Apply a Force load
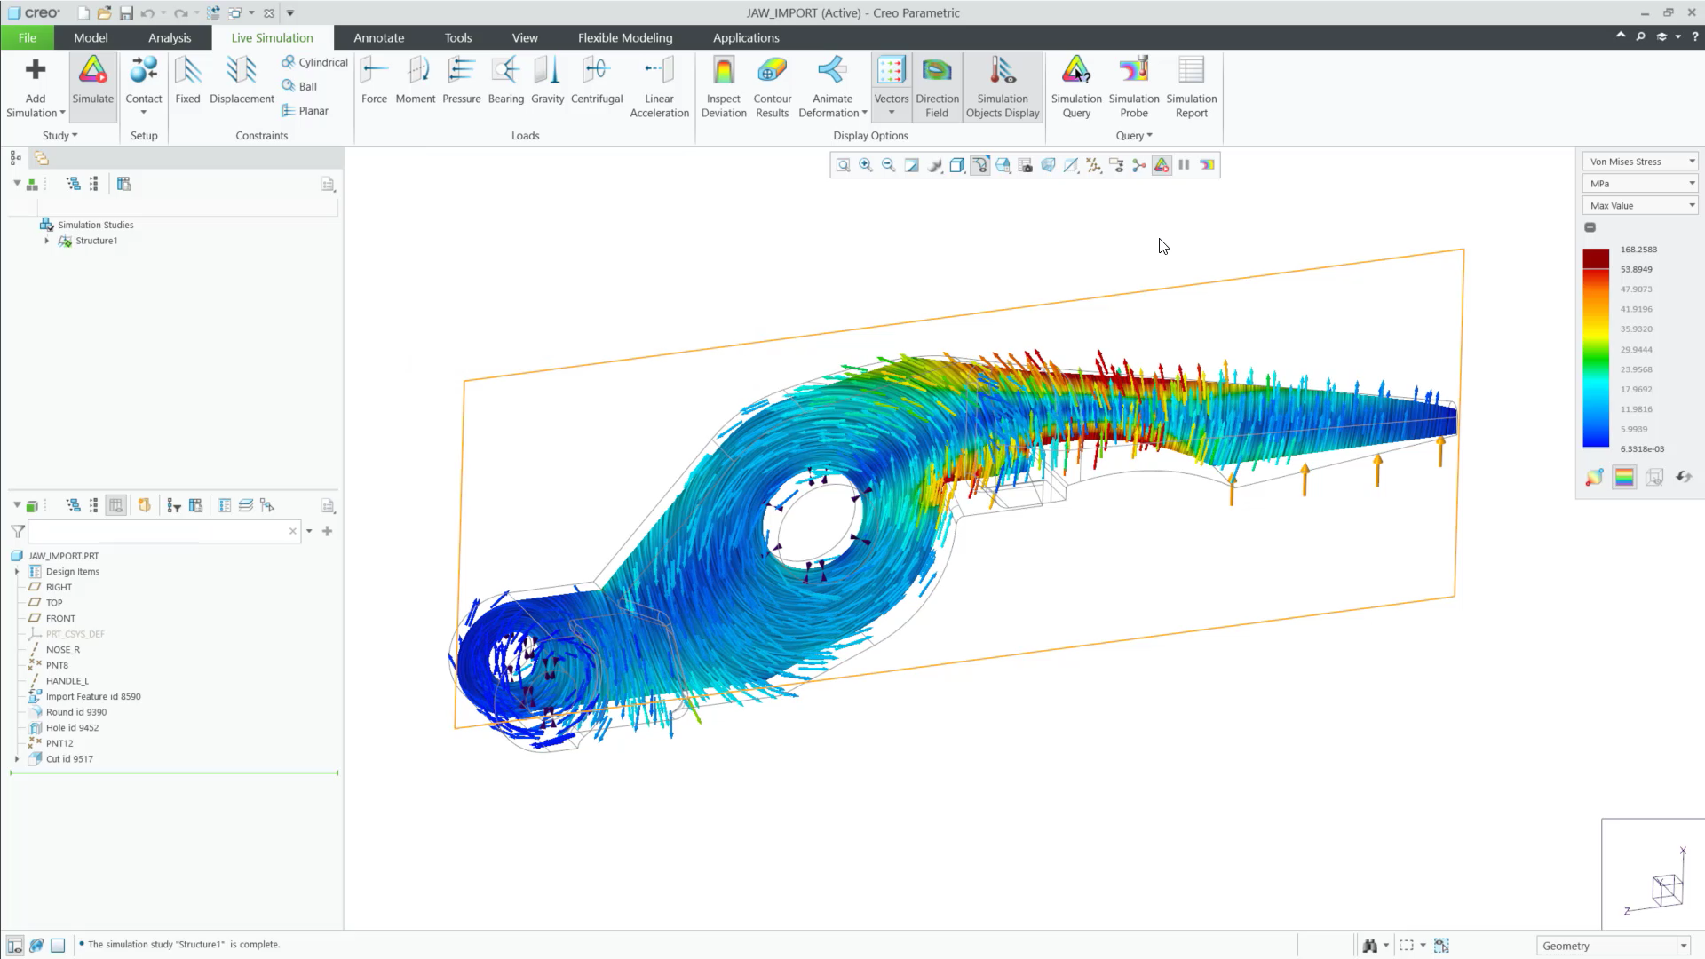Viewport: 1705px width, 959px height. [x=374, y=81]
